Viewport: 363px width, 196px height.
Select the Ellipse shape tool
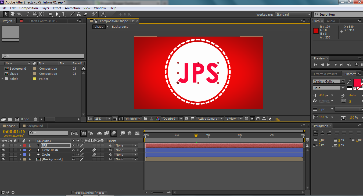(51, 14)
